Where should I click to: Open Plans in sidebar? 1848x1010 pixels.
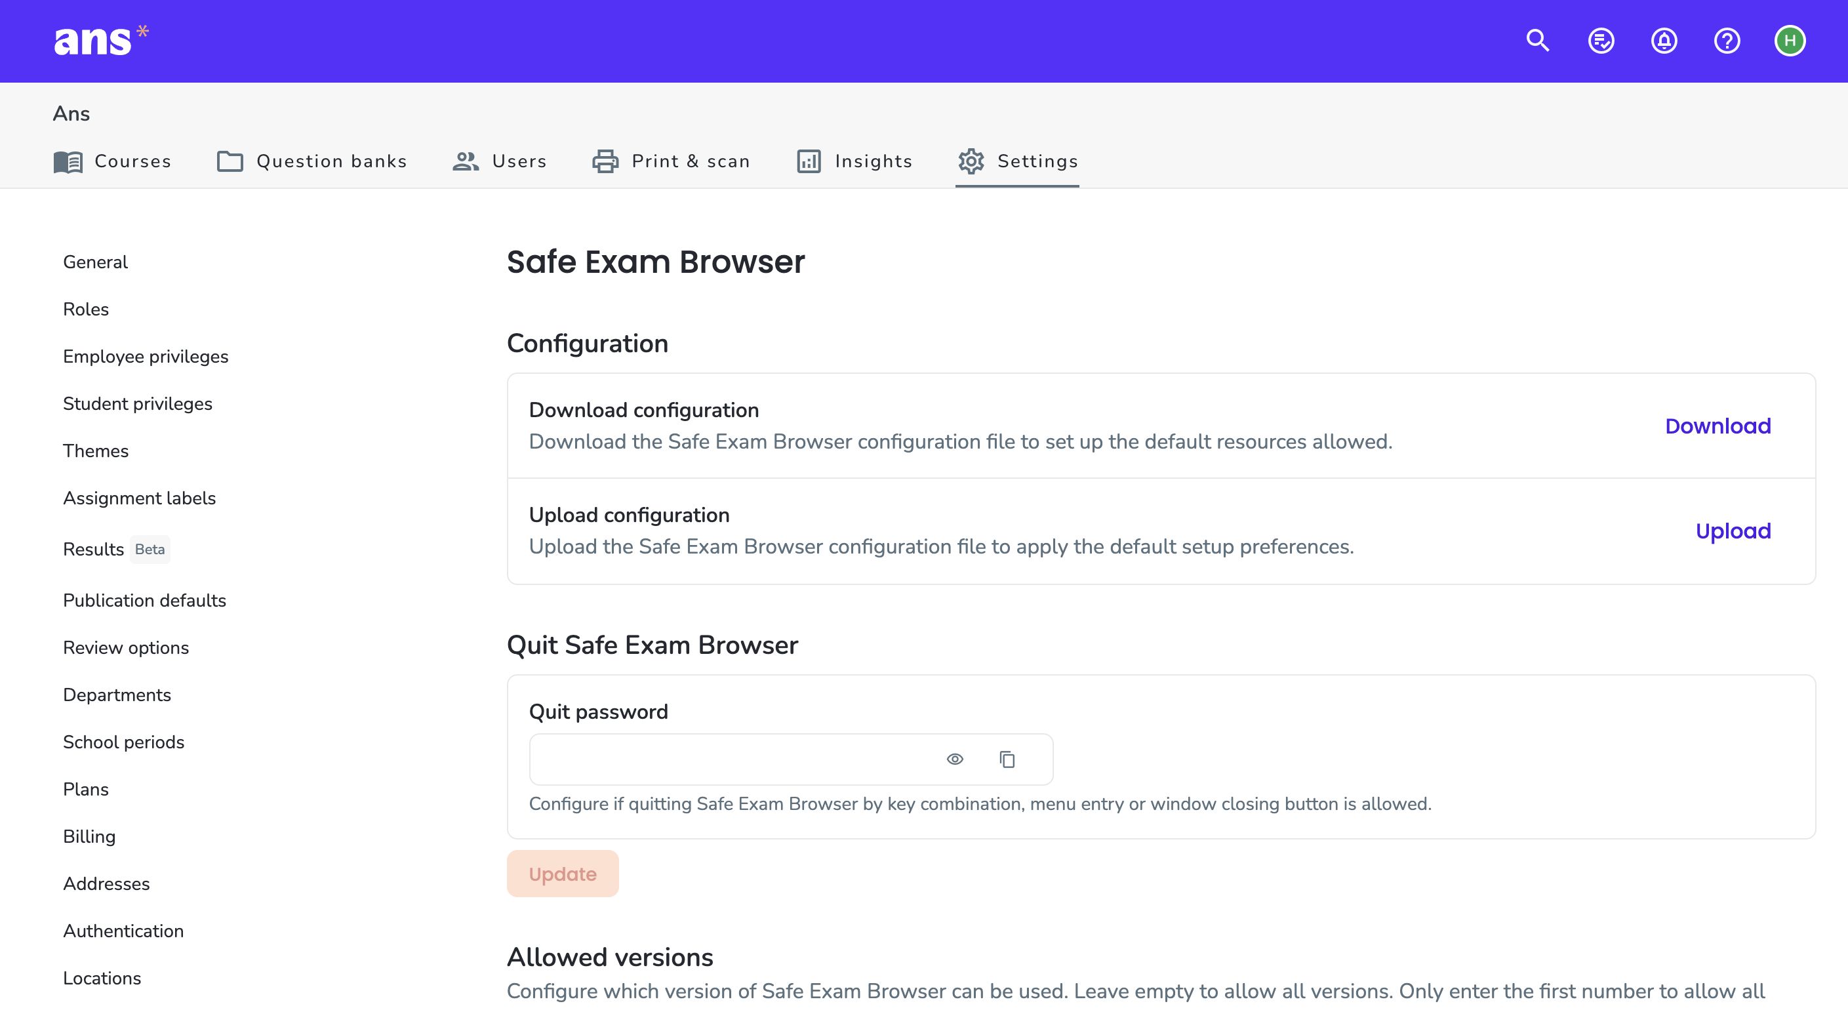click(x=86, y=790)
